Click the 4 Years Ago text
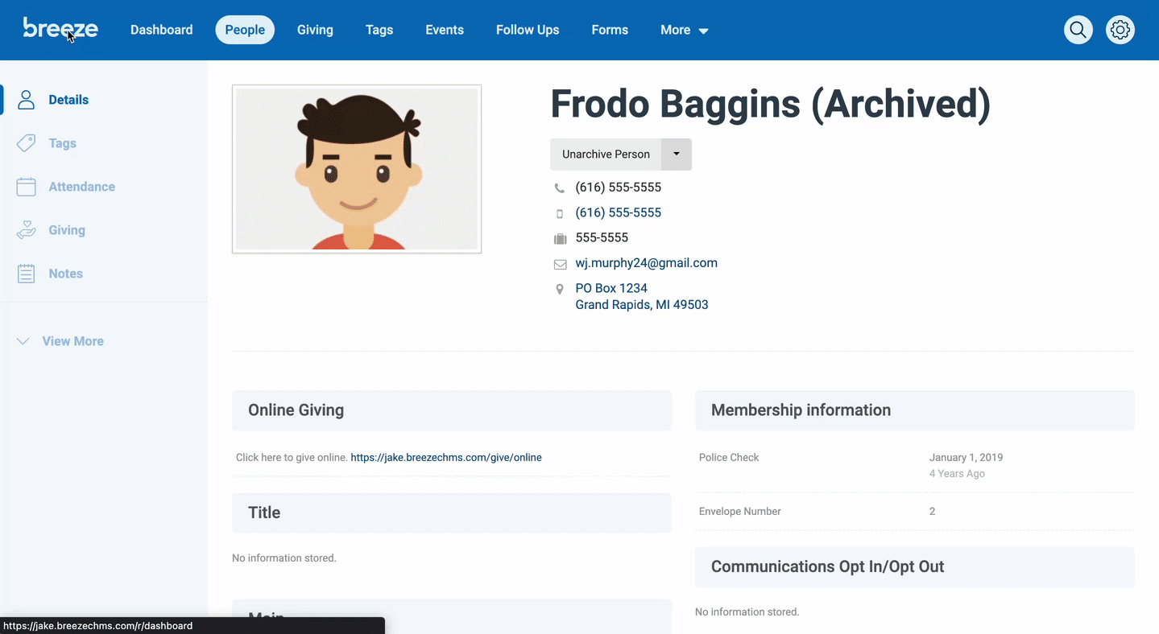Screen dimensions: 1159x634 (x=957, y=473)
